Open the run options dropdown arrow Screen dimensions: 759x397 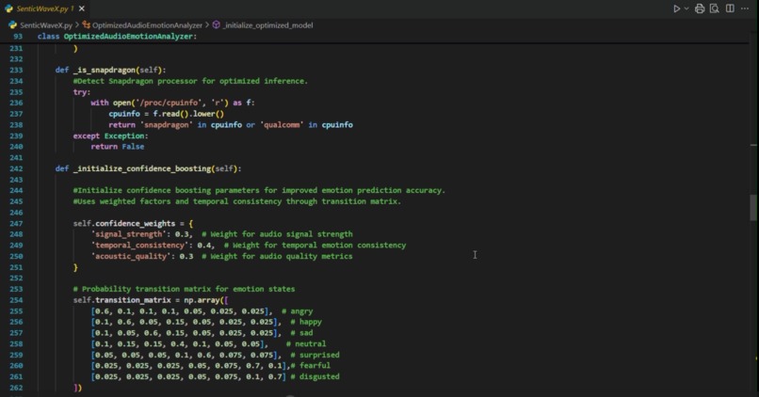pyautogui.click(x=686, y=8)
